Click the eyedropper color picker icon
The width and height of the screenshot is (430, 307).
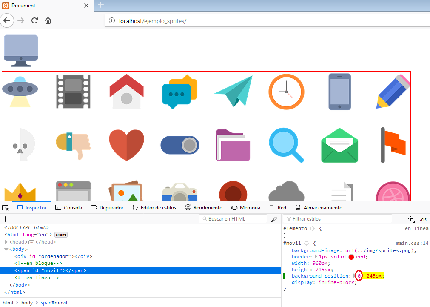tap(274, 219)
